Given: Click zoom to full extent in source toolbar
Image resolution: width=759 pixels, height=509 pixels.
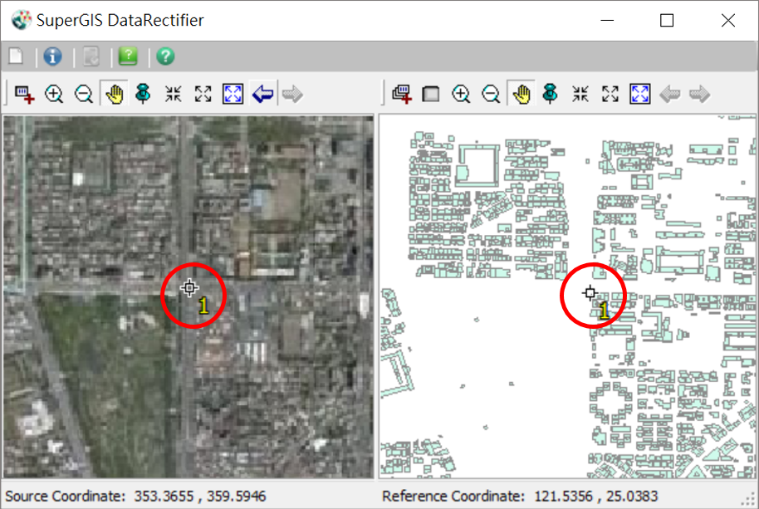Looking at the screenshot, I should 233,94.
